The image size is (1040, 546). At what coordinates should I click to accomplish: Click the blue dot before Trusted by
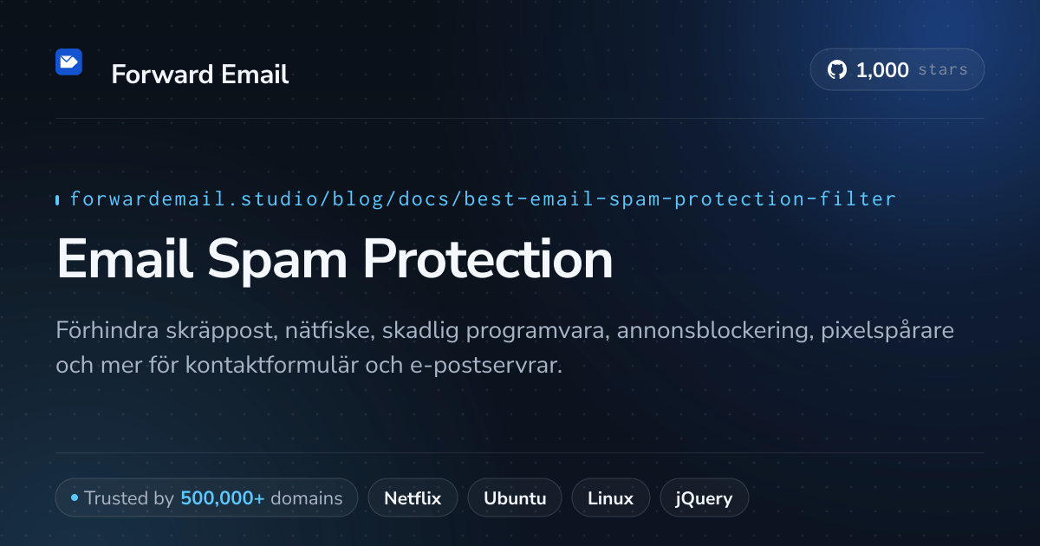pyautogui.click(x=75, y=498)
